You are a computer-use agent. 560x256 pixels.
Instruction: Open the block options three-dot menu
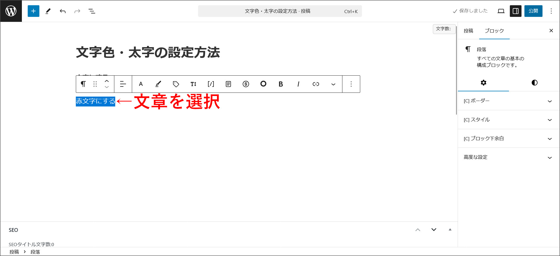tap(351, 84)
